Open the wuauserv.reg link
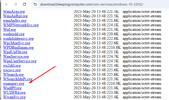This screenshot has width=169, height=100. [x=13, y=83]
